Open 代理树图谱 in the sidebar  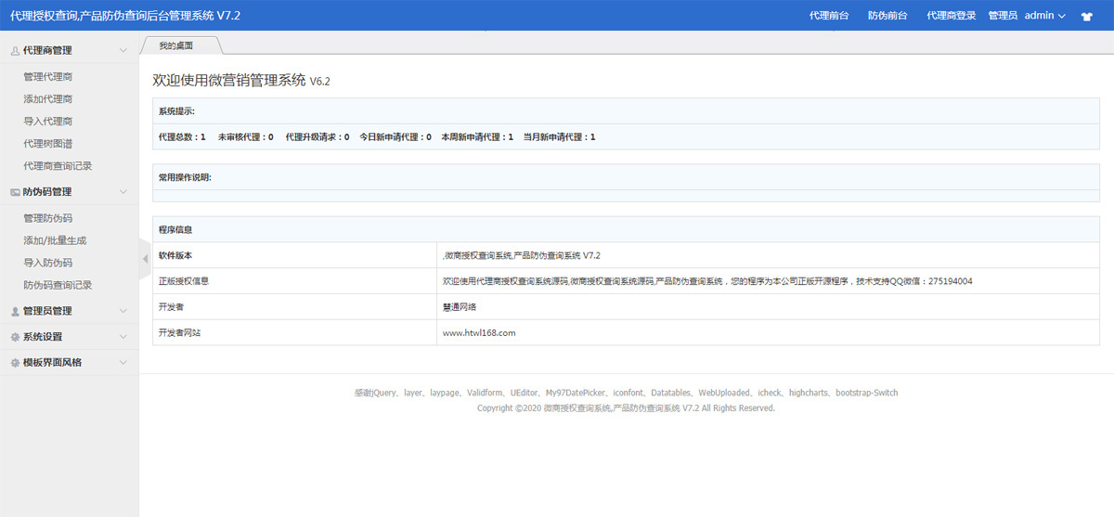click(x=47, y=144)
